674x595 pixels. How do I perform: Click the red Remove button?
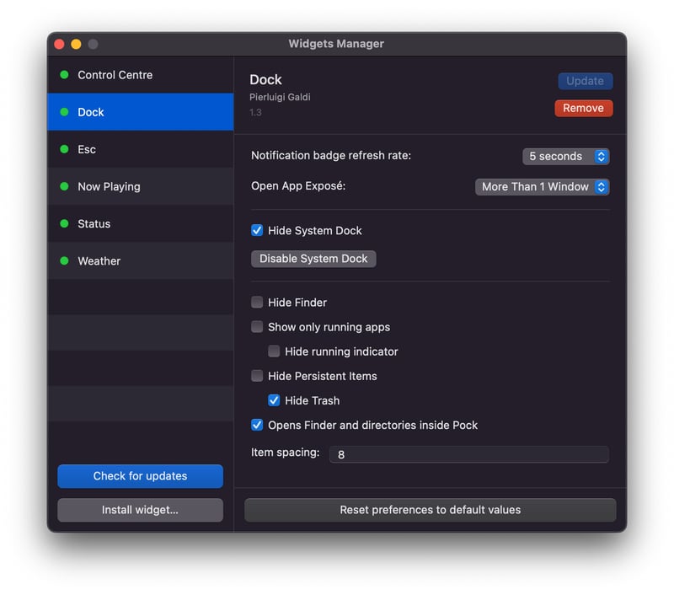pos(583,109)
